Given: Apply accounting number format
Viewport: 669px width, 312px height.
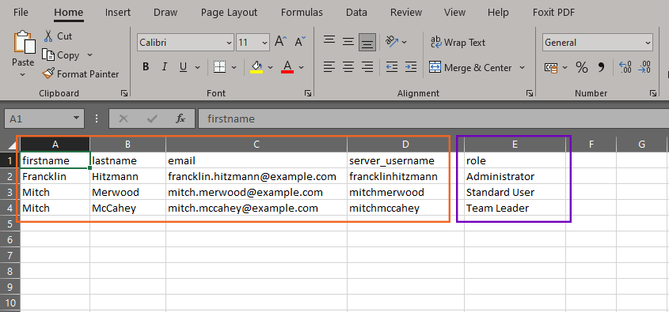Looking at the screenshot, I should pyautogui.click(x=551, y=67).
